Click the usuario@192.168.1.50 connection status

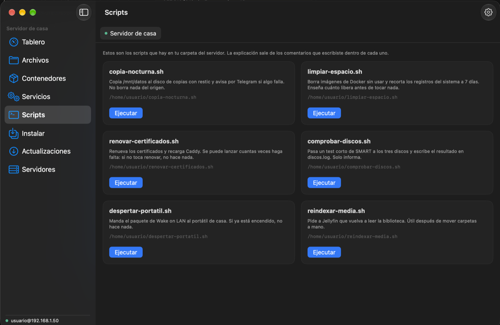pos(32,321)
